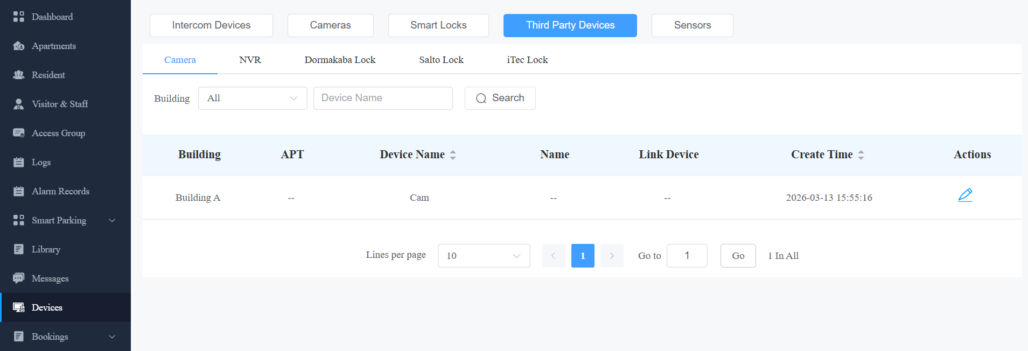Image resolution: width=1028 pixels, height=351 pixels.
Task: Click the Alarm Records sidebar icon
Action: pos(19,191)
